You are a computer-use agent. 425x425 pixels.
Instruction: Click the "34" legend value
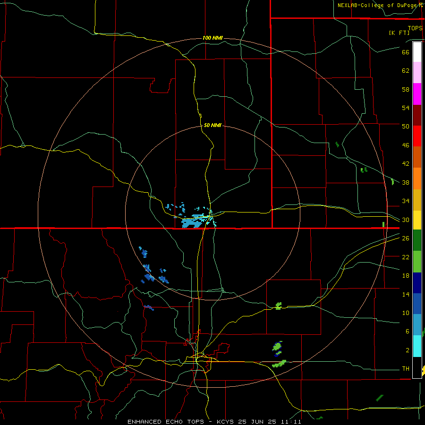coord(406,201)
